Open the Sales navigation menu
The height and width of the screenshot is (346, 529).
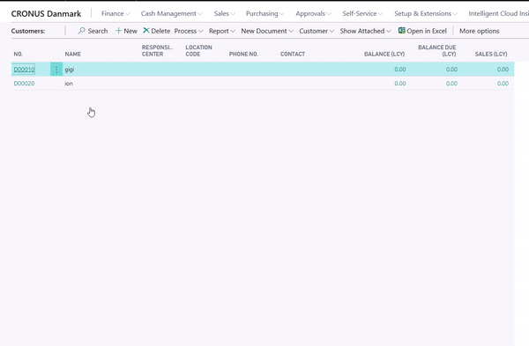click(x=224, y=13)
